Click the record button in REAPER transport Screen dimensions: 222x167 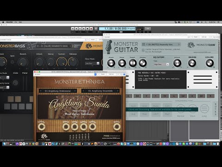[91, 29]
